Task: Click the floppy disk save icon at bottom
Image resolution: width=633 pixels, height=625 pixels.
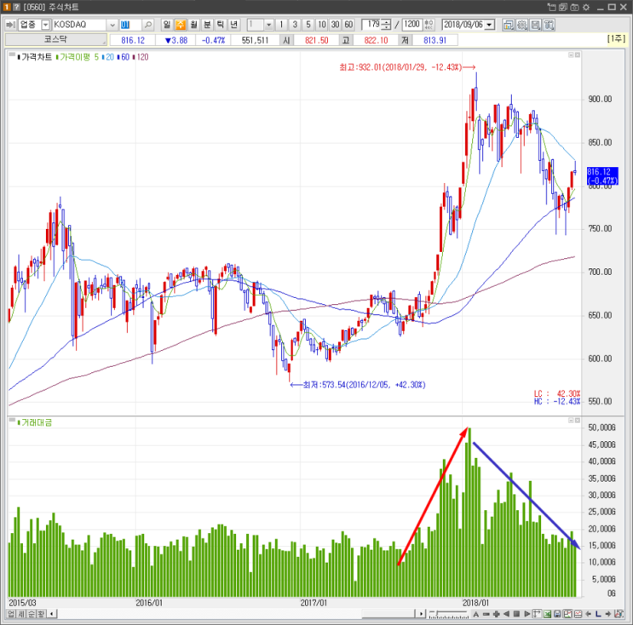Action: tap(557, 614)
